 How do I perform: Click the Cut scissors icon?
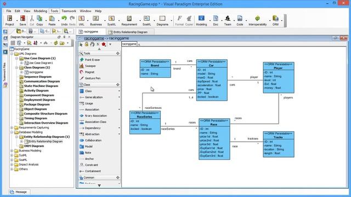32,21
